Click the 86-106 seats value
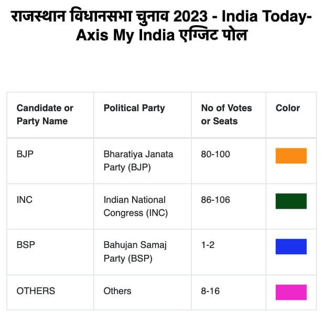The width and height of the screenshot is (324, 324). [215, 200]
